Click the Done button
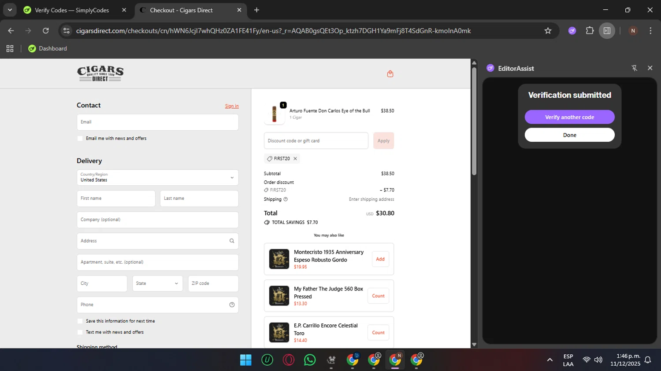The width and height of the screenshot is (661, 371). pyautogui.click(x=569, y=135)
